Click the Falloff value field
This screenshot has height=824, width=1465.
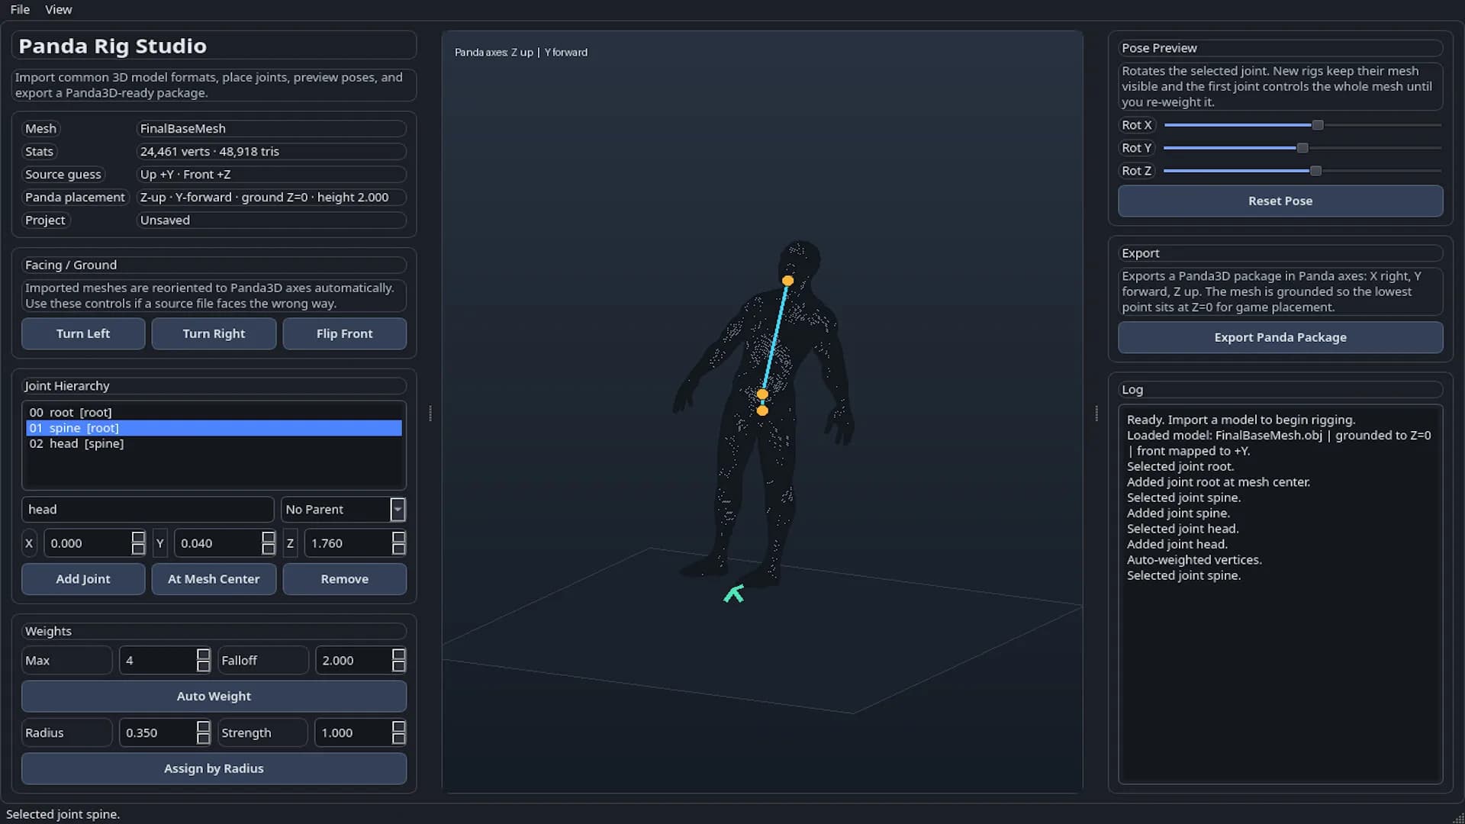pyautogui.click(x=353, y=661)
